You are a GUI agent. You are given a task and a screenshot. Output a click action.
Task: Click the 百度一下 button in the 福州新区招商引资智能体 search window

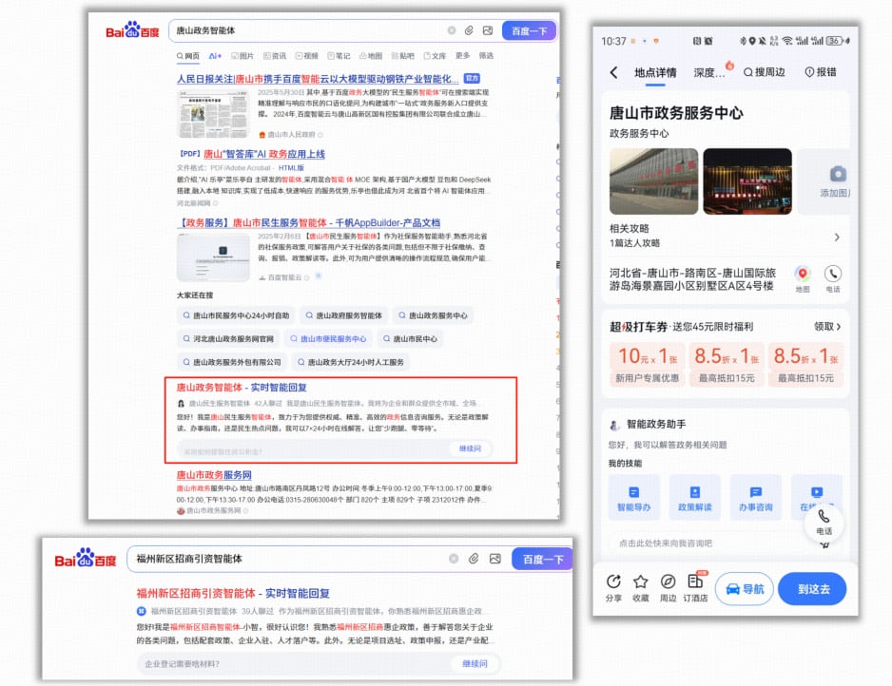click(x=543, y=560)
